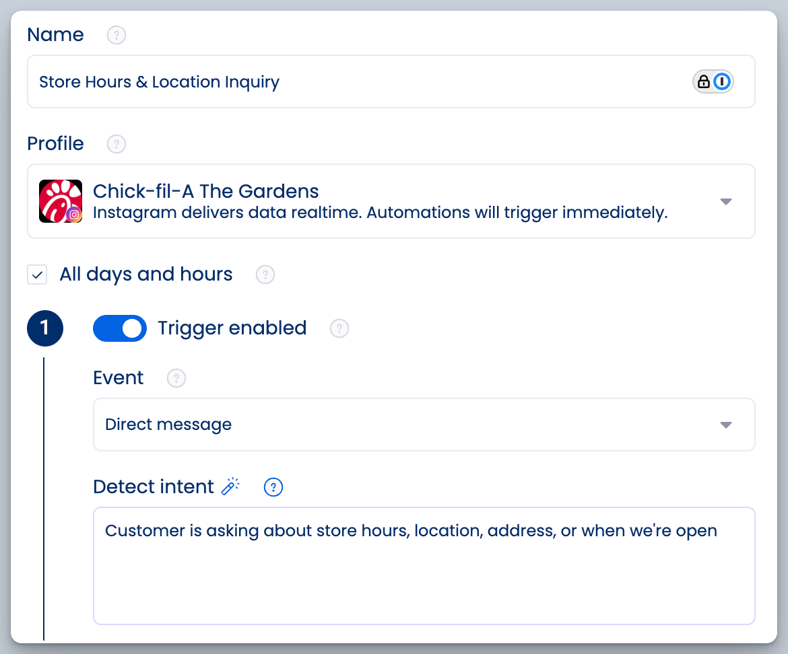
Task: Click the 1Password icon in the Name field
Action: tap(721, 81)
